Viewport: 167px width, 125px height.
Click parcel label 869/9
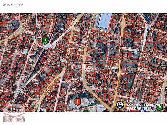tap(103, 61)
